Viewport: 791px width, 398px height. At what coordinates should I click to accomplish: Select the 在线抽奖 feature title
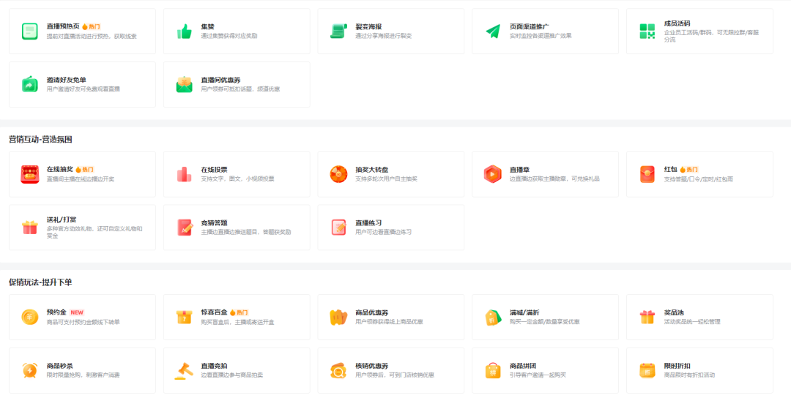(59, 169)
